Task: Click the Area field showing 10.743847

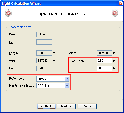Action: (104, 53)
